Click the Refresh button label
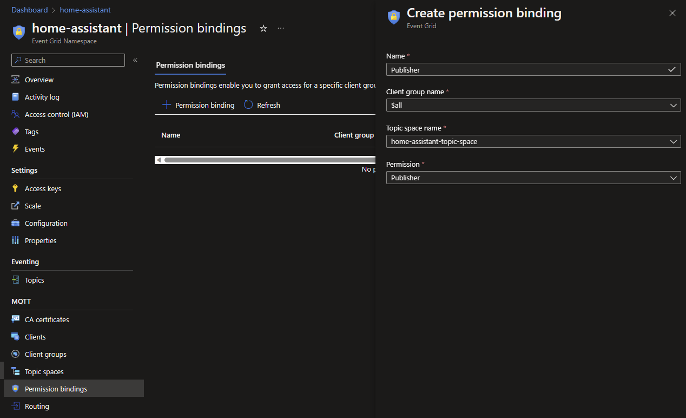Screen dimensions: 686x418 pos(268,105)
